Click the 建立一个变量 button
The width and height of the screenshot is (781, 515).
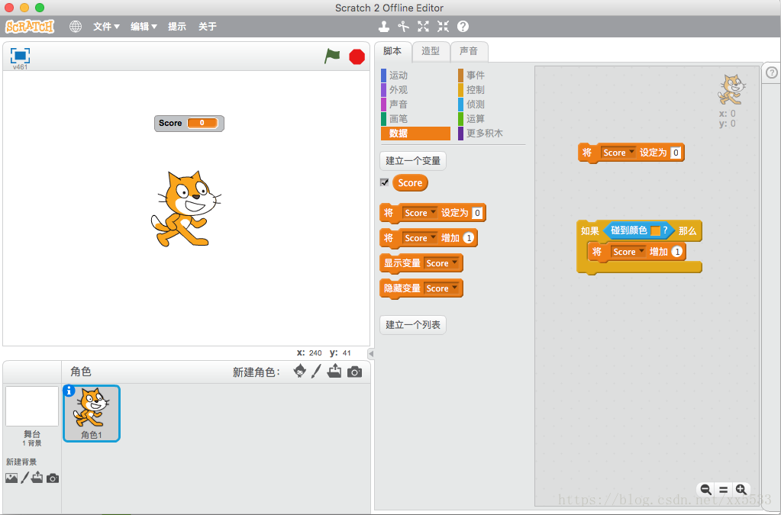pos(413,161)
